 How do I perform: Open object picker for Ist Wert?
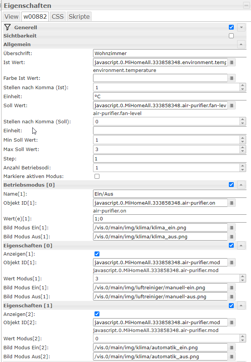pos(231,62)
